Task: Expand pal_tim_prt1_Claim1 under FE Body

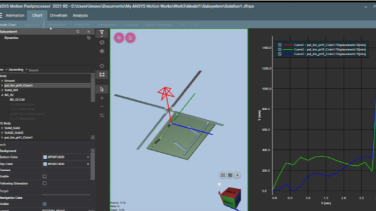Action: pos(2,138)
